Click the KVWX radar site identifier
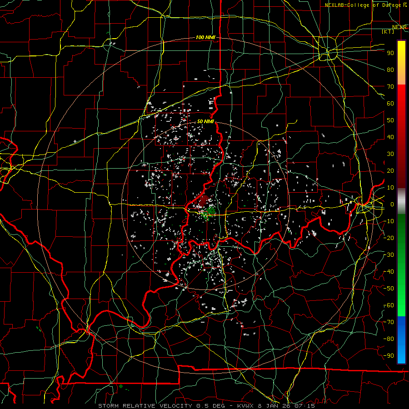Viewport: 409px width, 409px height. point(246,406)
